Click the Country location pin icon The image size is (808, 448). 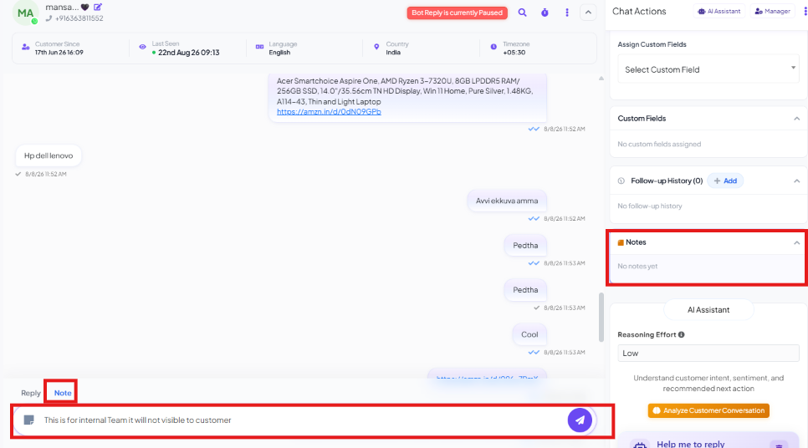(x=376, y=47)
